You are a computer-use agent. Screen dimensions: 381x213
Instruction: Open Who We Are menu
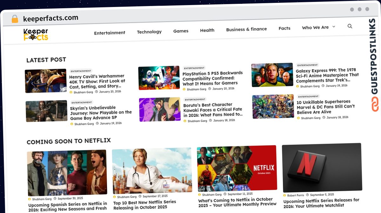pos(315,28)
